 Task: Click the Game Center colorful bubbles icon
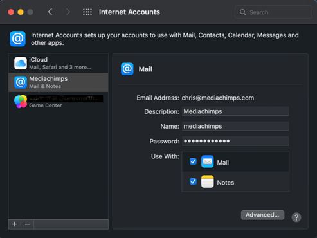[x=21, y=102]
